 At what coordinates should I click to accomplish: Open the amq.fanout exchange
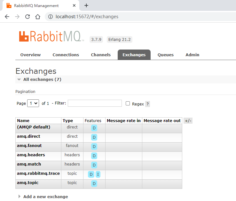[x=29, y=146]
